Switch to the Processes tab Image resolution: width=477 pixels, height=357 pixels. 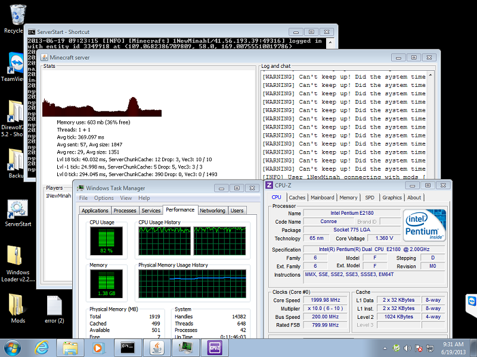tap(125, 211)
